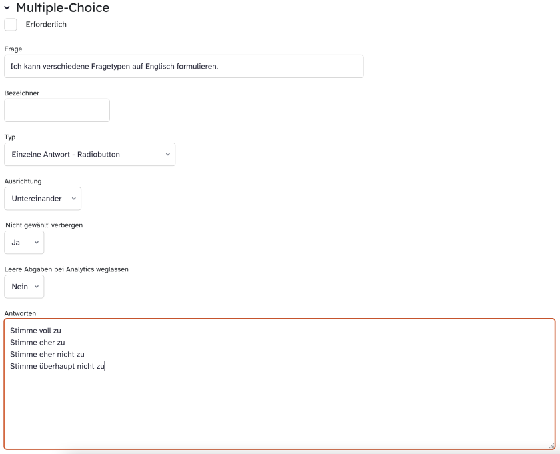Collapse the Multiple-Choice section chevron
Screen dimensions: 560x454
[7, 8]
